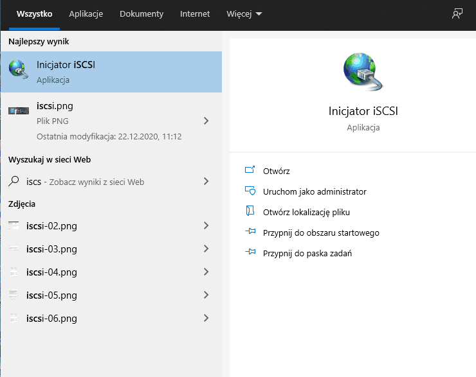Image resolution: width=476 pixels, height=377 pixels.
Task: Open the Więcej filter menu
Action: tap(244, 14)
